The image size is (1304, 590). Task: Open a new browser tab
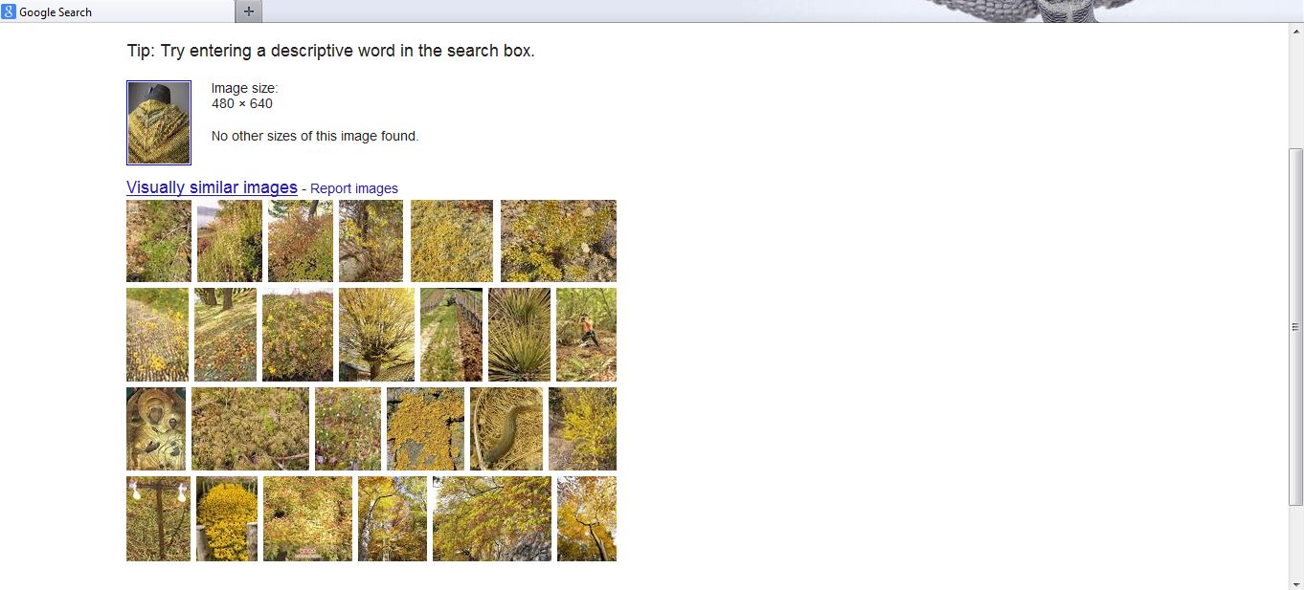(249, 11)
